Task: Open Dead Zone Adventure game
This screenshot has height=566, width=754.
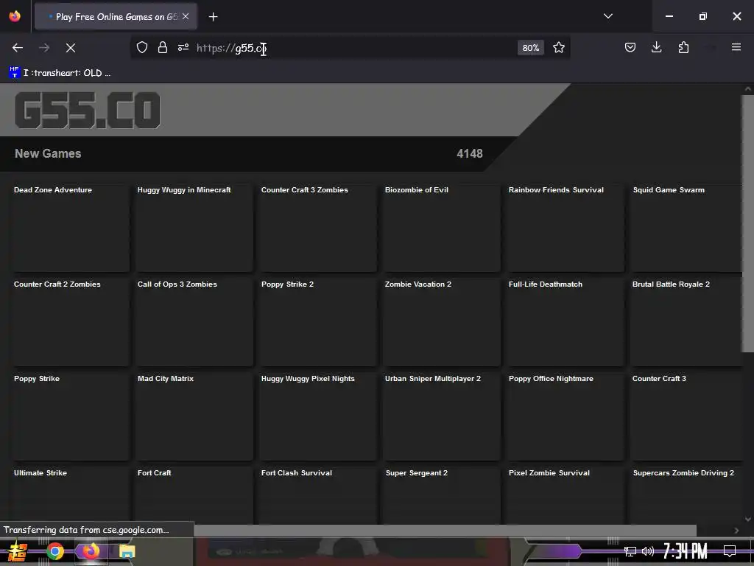Action: (x=71, y=228)
